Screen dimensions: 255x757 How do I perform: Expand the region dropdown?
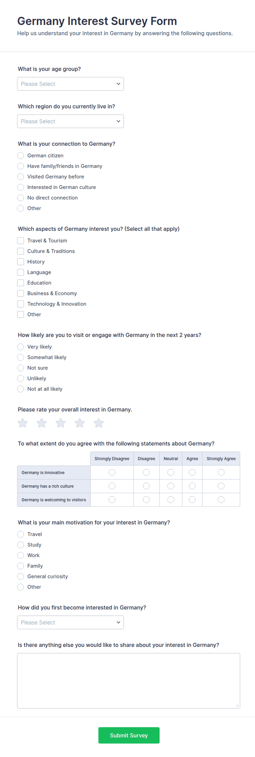[x=70, y=121]
